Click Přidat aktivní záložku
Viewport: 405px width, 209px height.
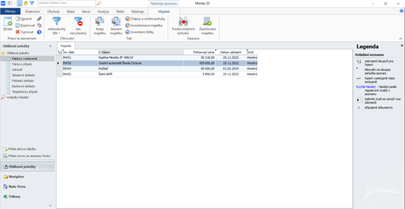coord(22,149)
